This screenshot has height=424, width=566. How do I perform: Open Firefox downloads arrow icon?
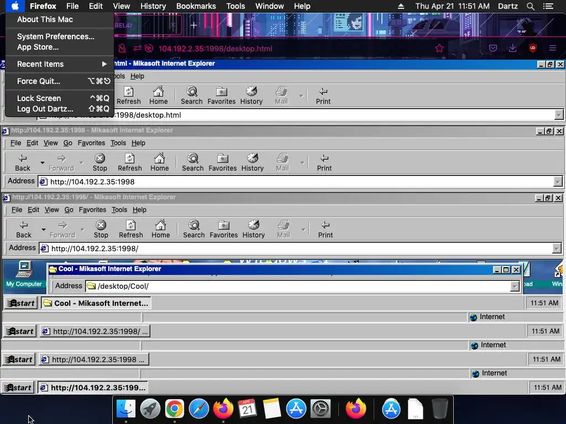point(512,48)
